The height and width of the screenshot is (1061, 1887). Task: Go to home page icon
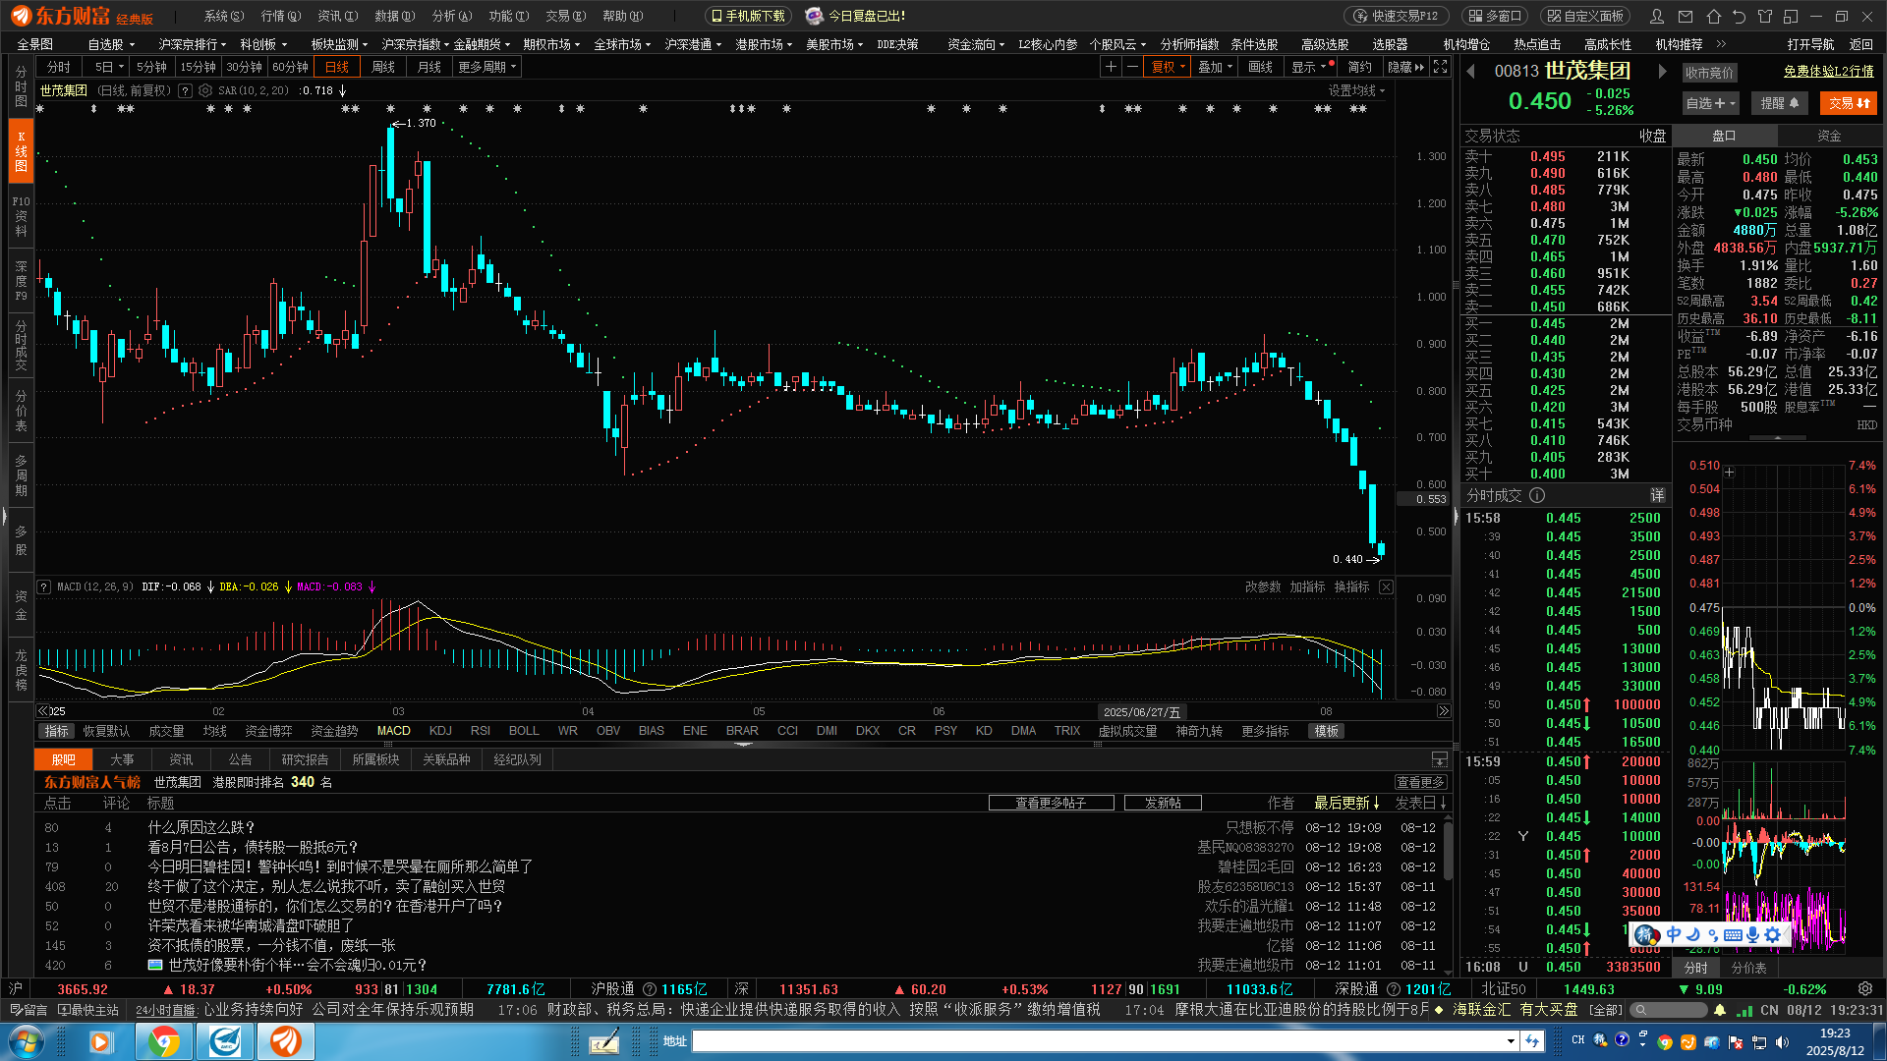point(1714,16)
